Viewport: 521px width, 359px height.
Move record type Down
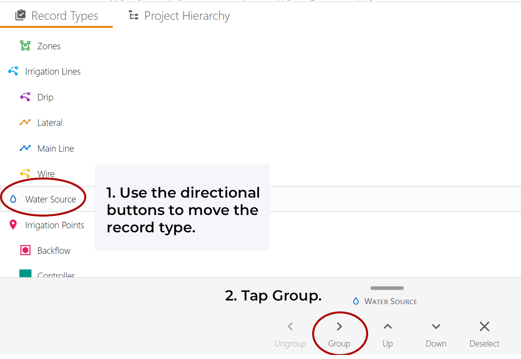[x=436, y=334]
